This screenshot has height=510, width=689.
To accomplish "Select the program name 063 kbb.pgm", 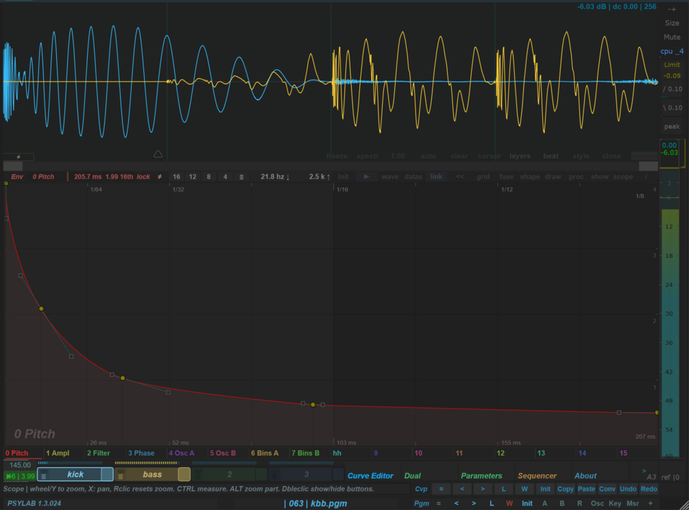I will point(316,503).
